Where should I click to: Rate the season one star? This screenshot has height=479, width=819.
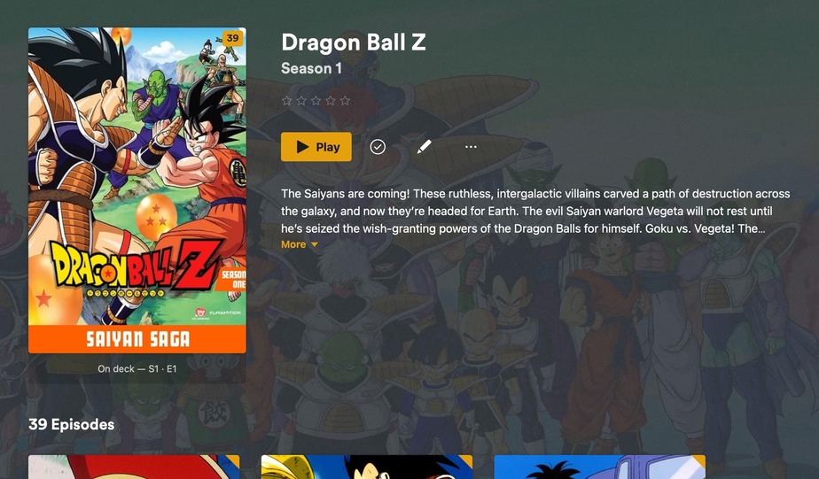(x=287, y=101)
